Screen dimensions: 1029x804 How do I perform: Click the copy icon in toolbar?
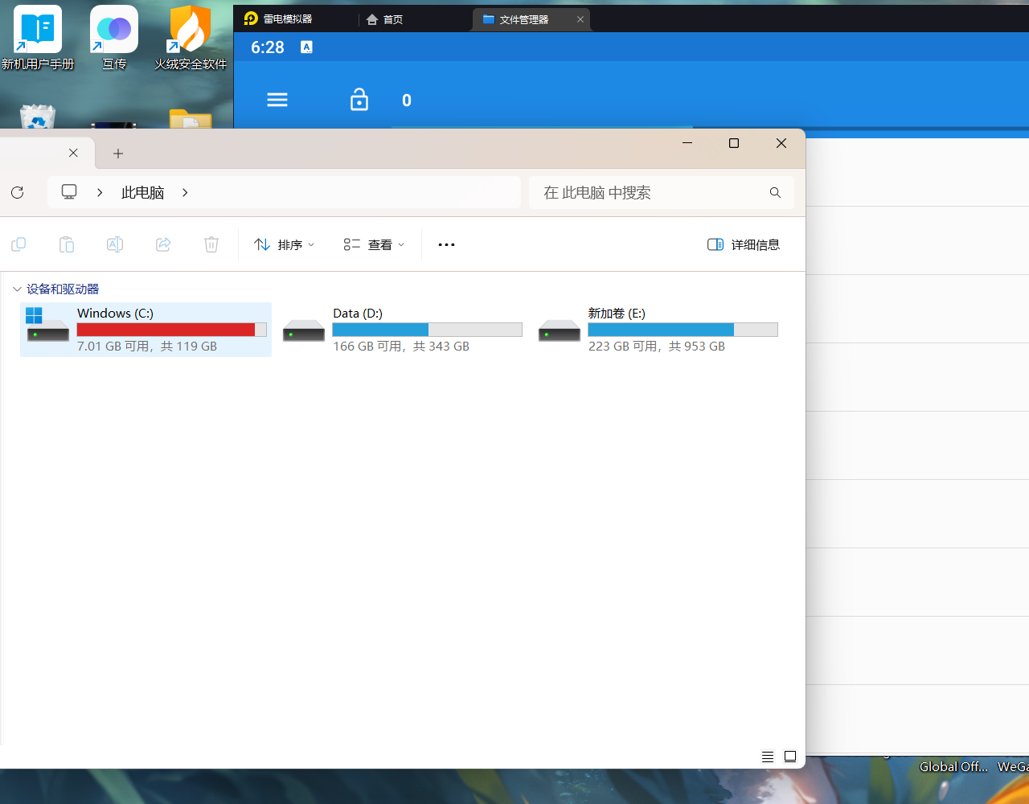coord(18,244)
